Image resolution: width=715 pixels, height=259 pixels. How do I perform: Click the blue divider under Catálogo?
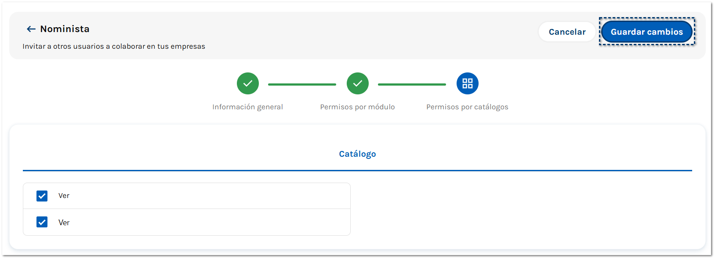tap(357, 170)
